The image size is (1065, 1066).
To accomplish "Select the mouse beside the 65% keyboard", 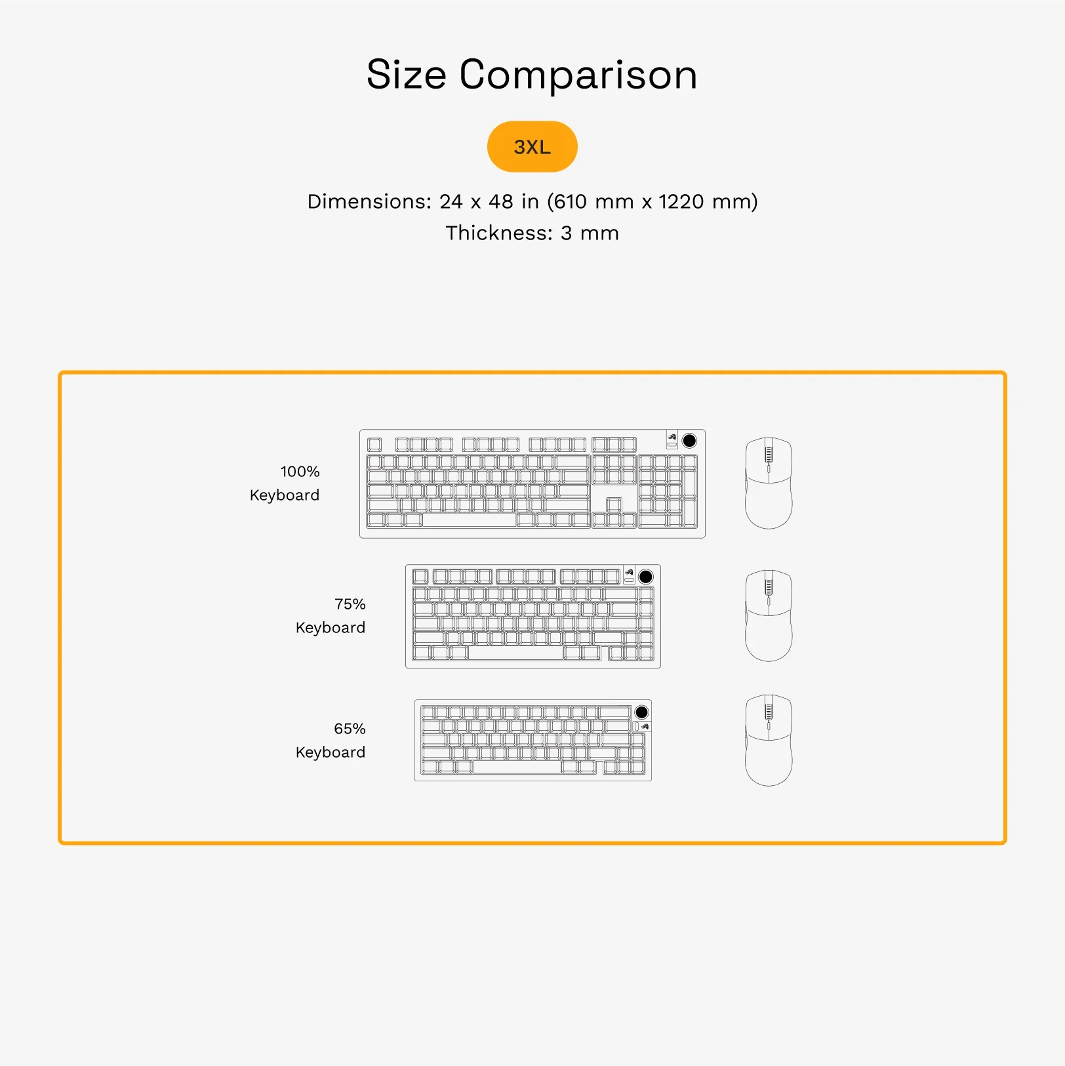I will 769,741.
